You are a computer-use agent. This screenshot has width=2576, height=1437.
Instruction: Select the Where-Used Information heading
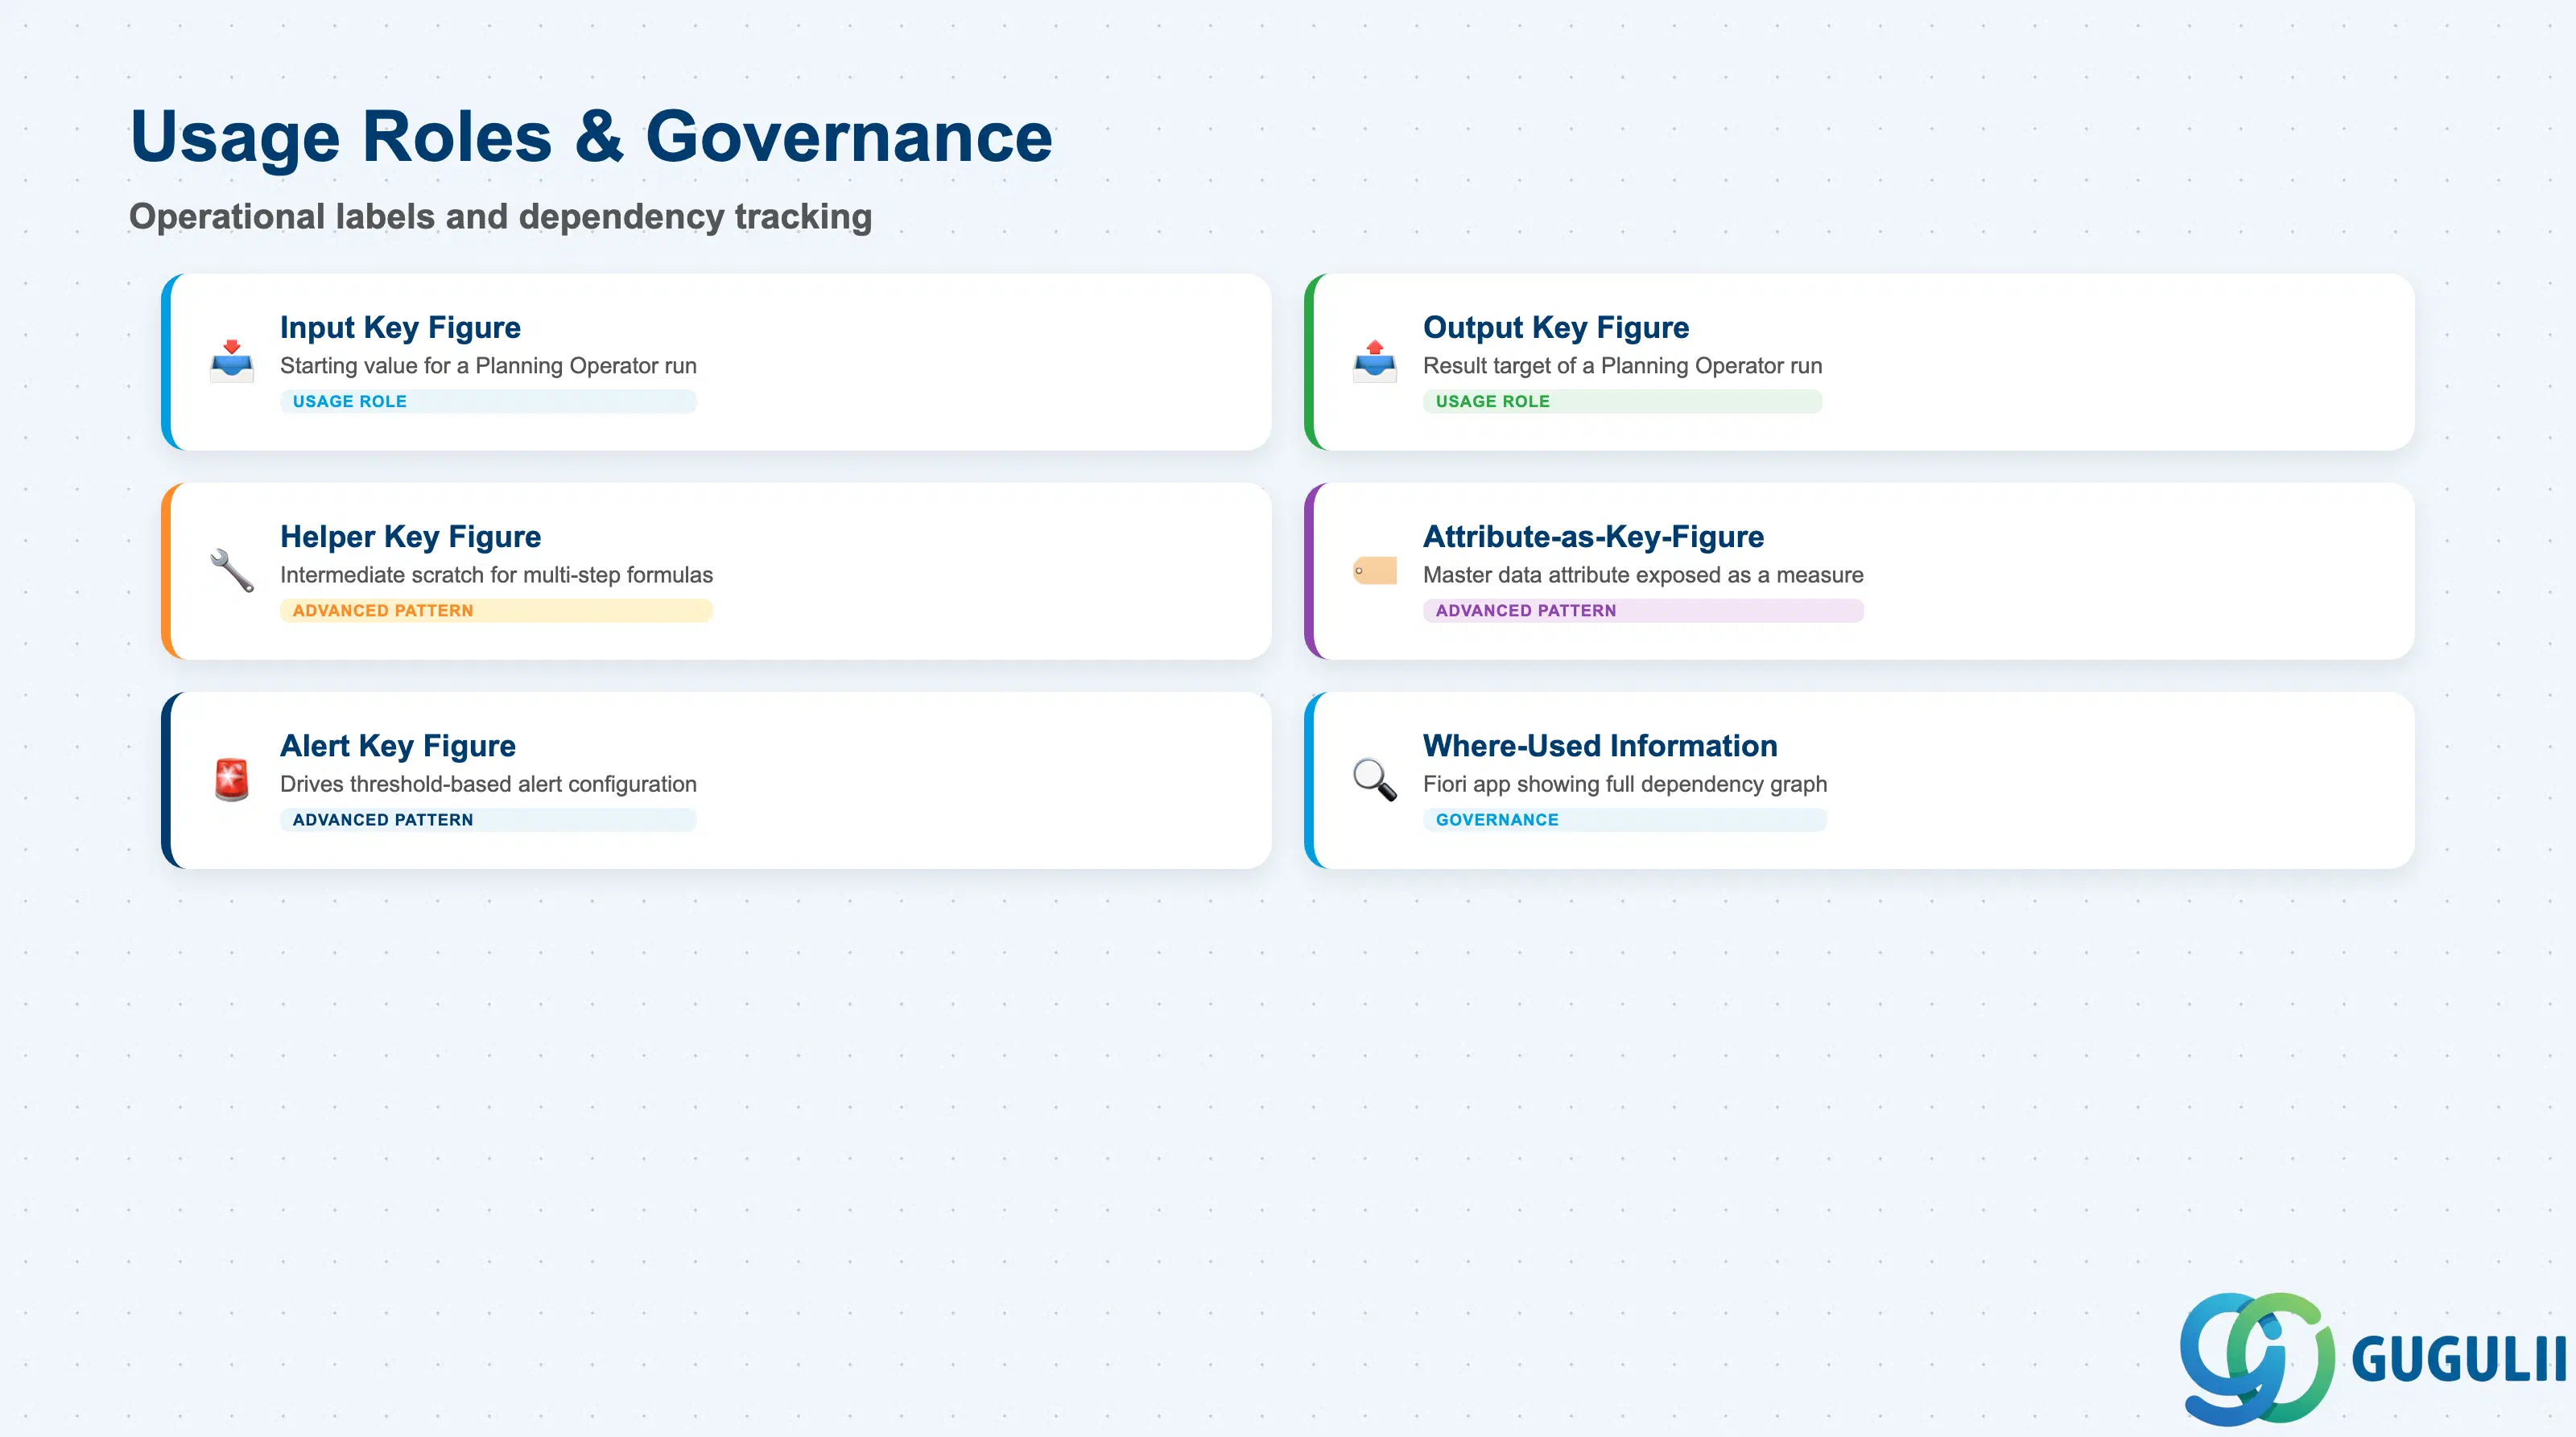[x=1600, y=746]
